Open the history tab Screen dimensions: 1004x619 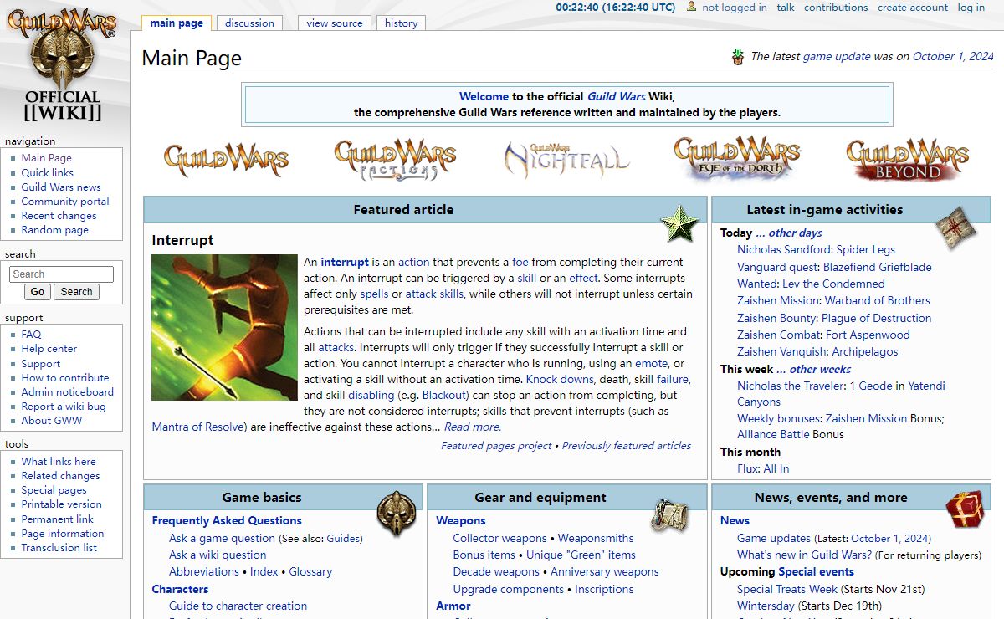[x=401, y=23]
